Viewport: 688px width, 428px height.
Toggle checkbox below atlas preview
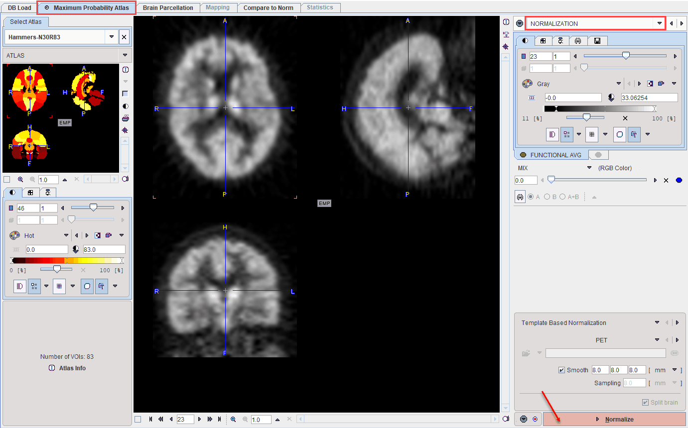tap(6, 179)
